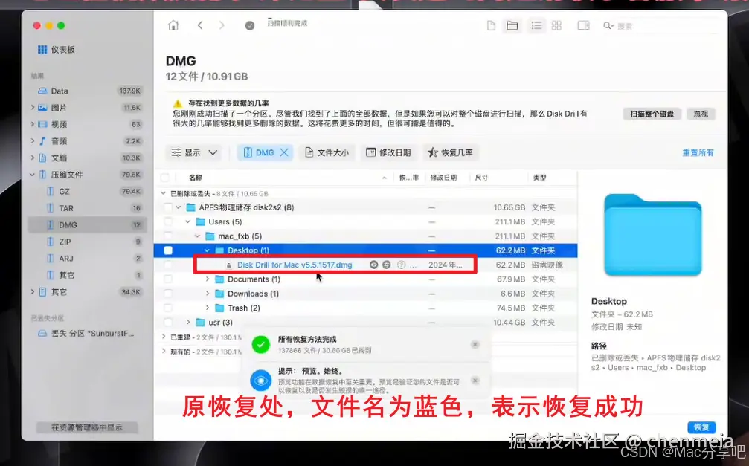Check the Users (5) row checkbox
Image resolution: width=749 pixels, height=466 pixels.
168,221
